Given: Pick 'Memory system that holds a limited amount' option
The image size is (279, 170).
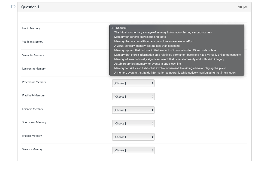Looking at the screenshot, I should (165, 50).
